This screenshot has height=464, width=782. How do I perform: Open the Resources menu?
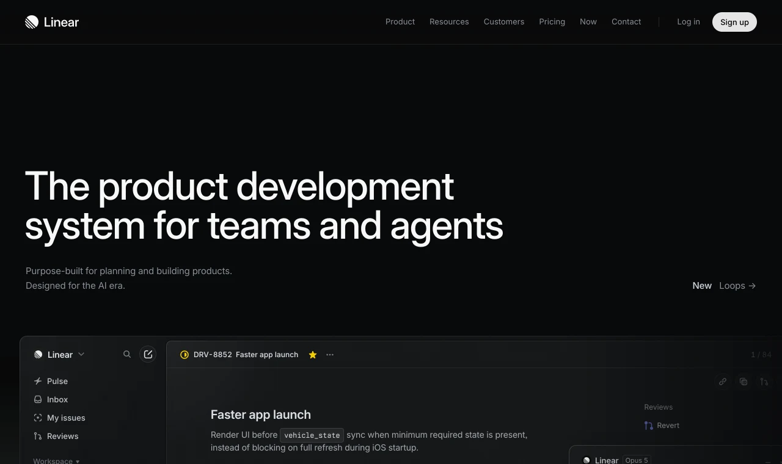click(x=449, y=22)
